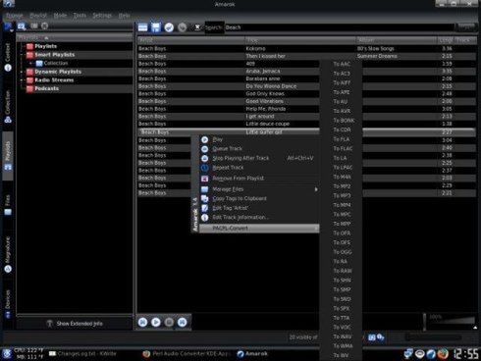Expand the Radio Streams node

23,80
